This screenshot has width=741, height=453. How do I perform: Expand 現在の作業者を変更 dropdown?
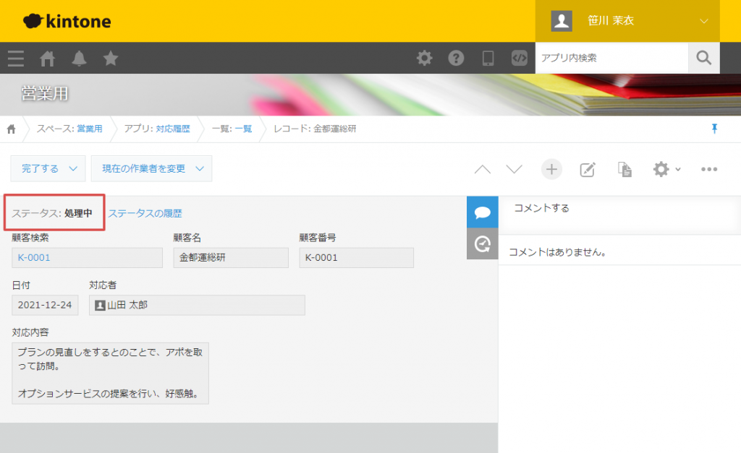(151, 168)
